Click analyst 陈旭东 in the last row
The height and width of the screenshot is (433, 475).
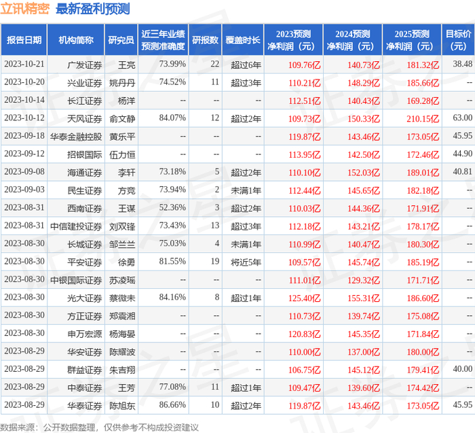pyautogui.click(x=122, y=405)
